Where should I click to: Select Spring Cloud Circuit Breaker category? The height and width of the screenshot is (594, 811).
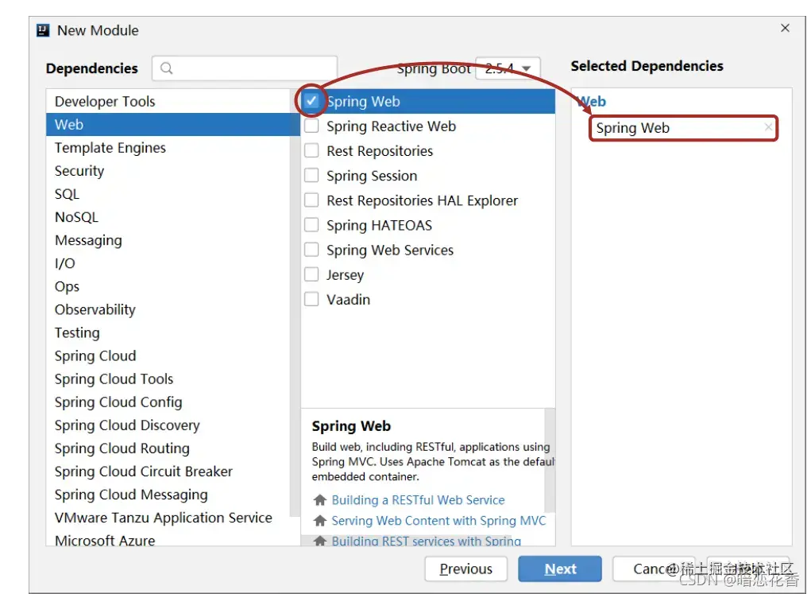click(x=168, y=472)
